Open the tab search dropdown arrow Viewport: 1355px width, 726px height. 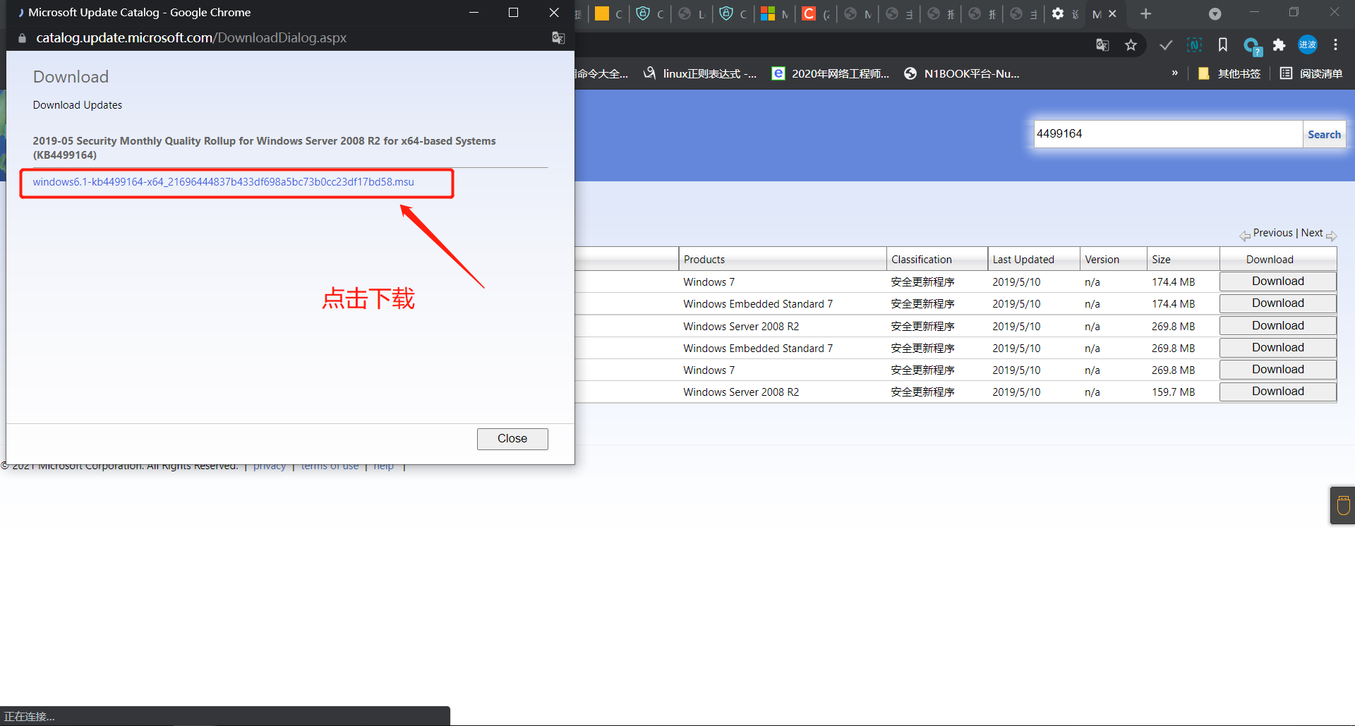point(1215,14)
